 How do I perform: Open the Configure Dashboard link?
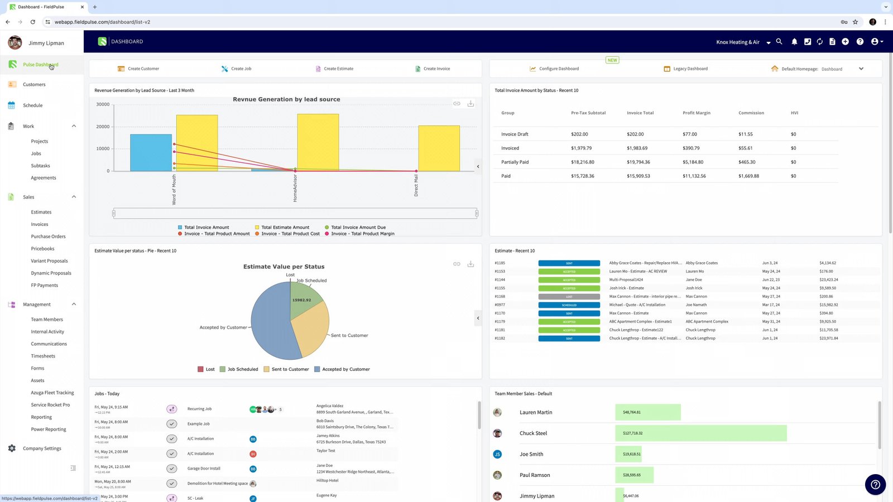pyautogui.click(x=555, y=68)
